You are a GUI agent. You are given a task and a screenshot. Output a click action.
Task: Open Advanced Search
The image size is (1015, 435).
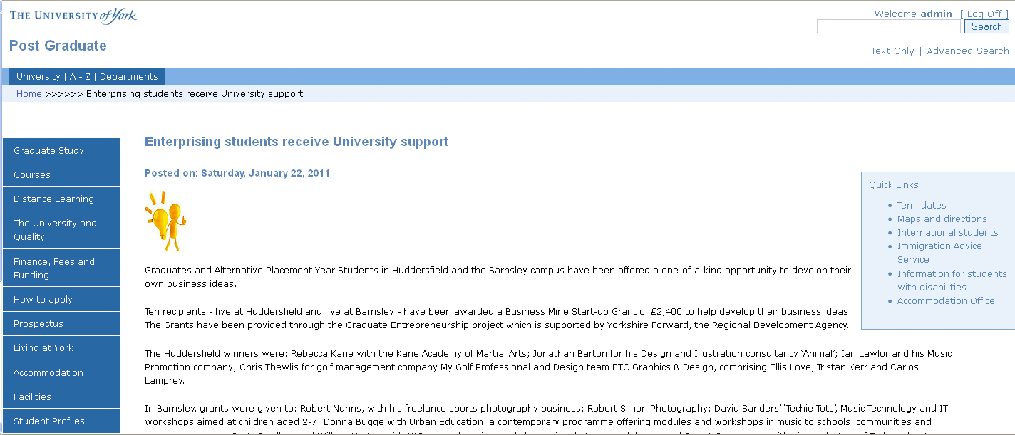point(967,51)
